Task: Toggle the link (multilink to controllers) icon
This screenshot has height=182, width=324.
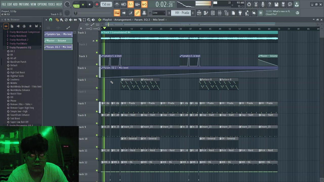Action: 137,13
